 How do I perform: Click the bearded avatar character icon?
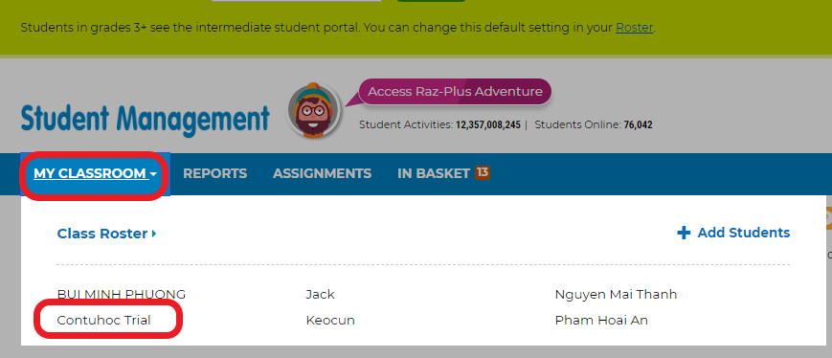pos(314,111)
